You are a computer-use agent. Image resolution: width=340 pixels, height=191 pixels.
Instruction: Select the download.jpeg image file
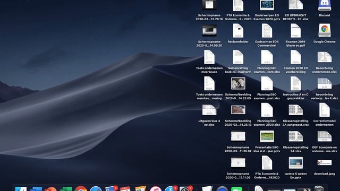[325, 162]
